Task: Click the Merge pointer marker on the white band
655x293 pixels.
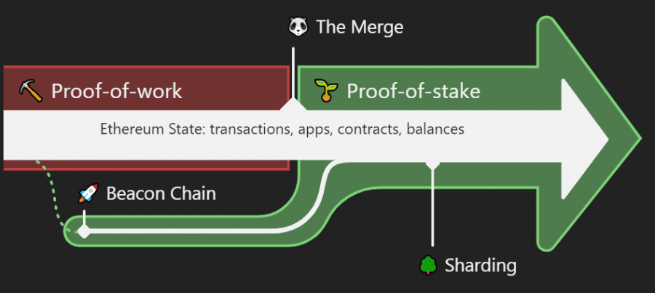Action: click(x=293, y=105)
